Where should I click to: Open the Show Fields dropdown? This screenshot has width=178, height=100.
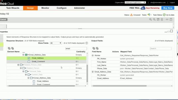click(56, 43)
